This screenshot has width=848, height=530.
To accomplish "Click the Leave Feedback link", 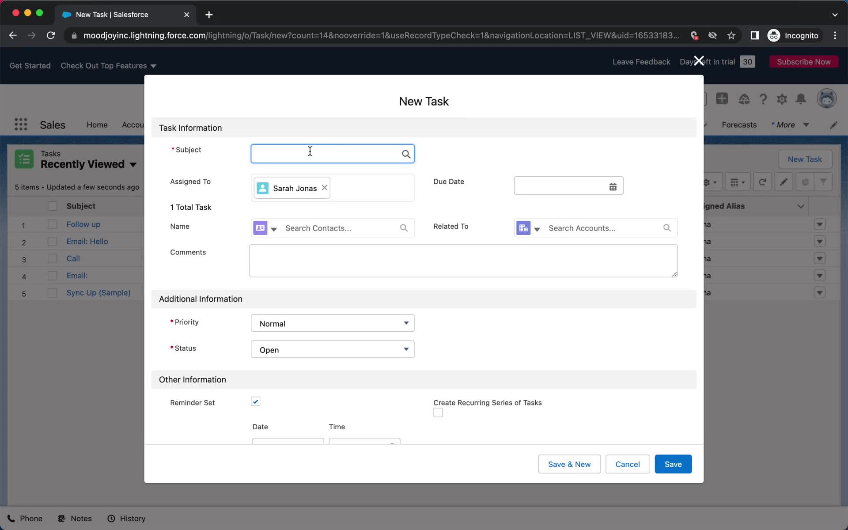I will click(641, 62).
